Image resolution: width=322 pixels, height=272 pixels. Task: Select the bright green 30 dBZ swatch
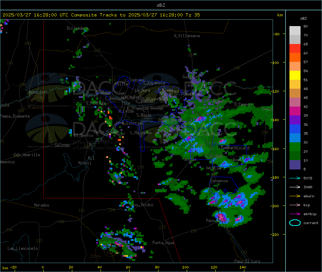pos(295,147)
